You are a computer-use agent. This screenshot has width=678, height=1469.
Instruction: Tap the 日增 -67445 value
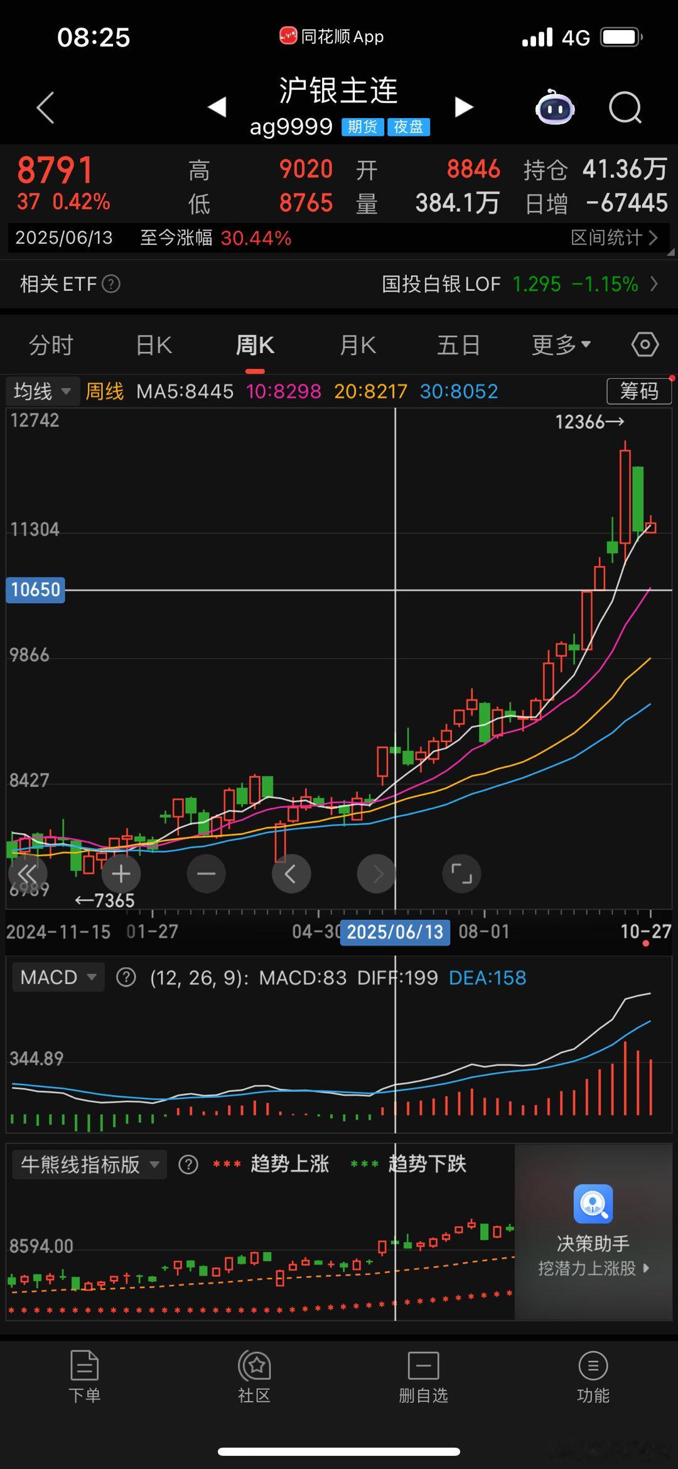627,203
